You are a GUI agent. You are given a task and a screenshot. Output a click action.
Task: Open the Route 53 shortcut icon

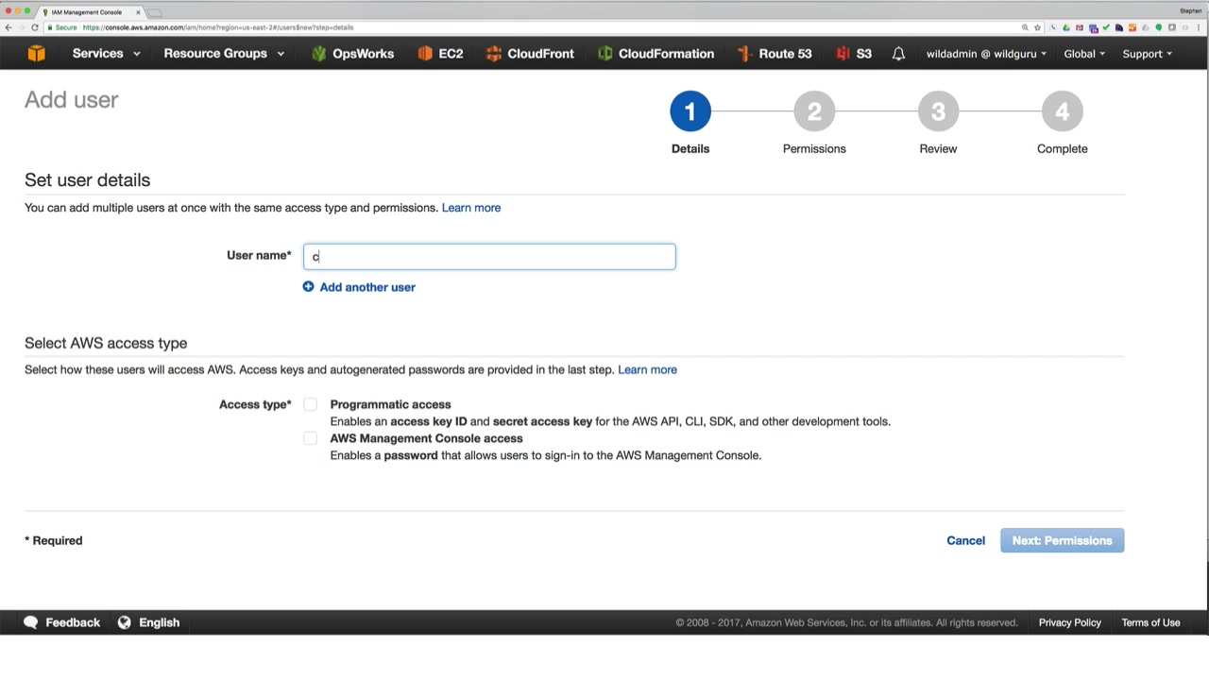(745, 54)
